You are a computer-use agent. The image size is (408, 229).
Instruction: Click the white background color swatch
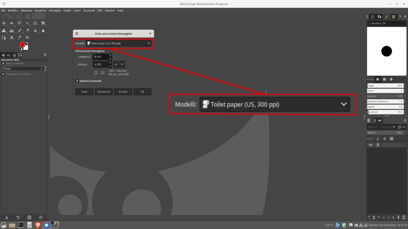[26, 48]
